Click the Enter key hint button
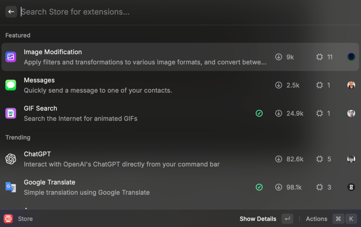361x227 pixels. pos(287,219)
